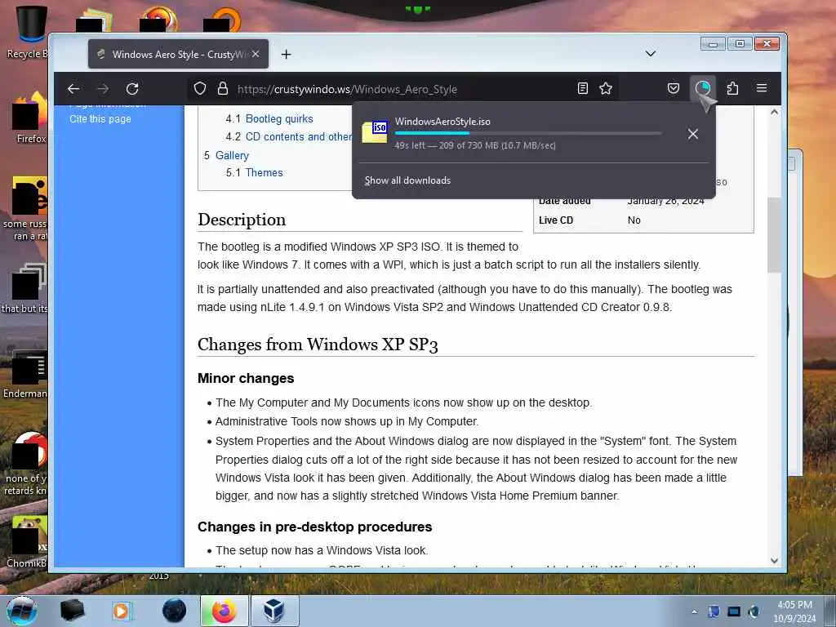836x627 pixels.
Task: Open a new tab with plus button
Action: click(287, 55)
